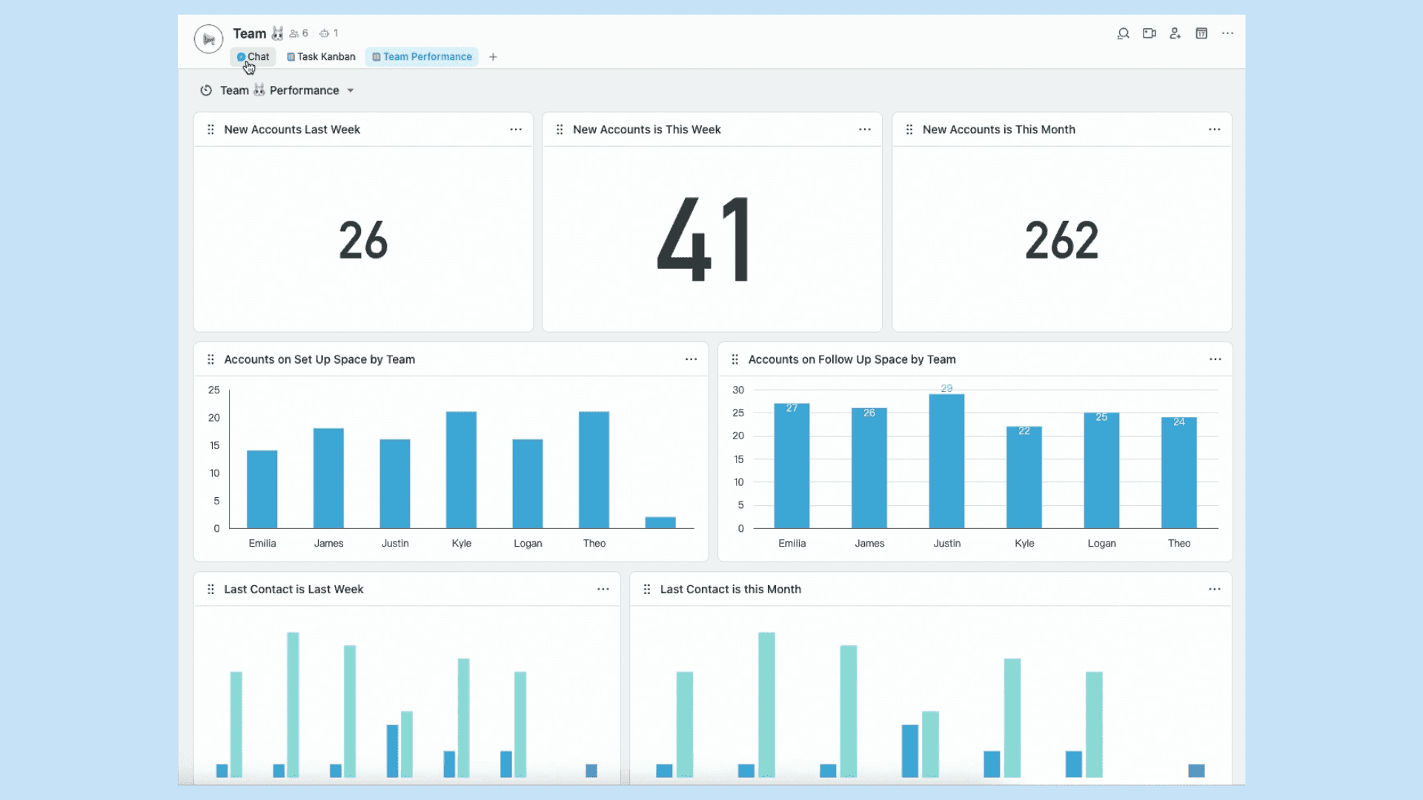The width and height of the screenshot is (1423, 800).
Task: Add a new view with the plus button
Action: (493, 56)
